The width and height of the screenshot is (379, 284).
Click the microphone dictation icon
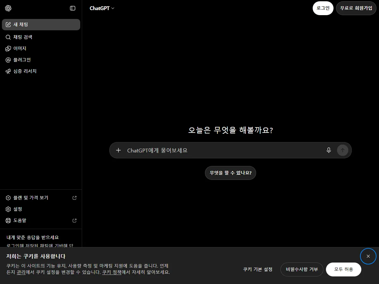coord(329,150)
